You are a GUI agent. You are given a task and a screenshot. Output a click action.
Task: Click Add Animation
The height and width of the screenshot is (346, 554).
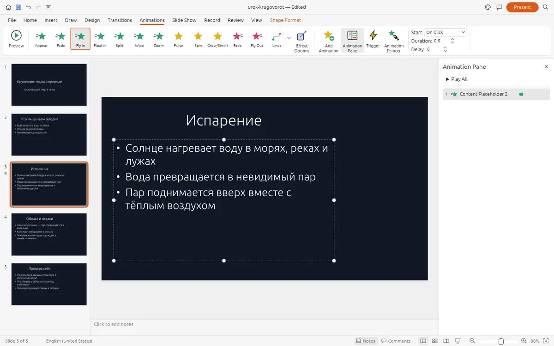(329, 41)
